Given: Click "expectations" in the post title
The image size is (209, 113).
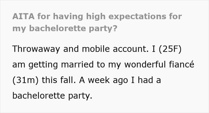Looking at the screenshot, I should pos(137,17).
